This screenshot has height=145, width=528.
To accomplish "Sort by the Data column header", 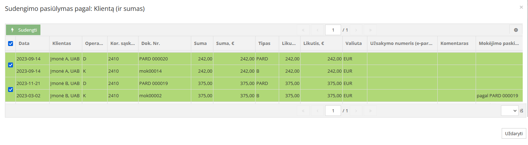I will [24, 44].
